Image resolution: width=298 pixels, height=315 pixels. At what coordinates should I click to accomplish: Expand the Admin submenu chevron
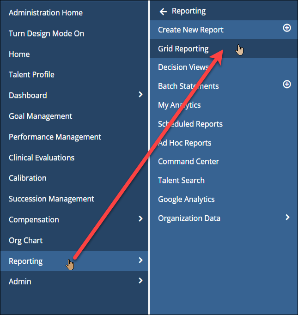140,280
